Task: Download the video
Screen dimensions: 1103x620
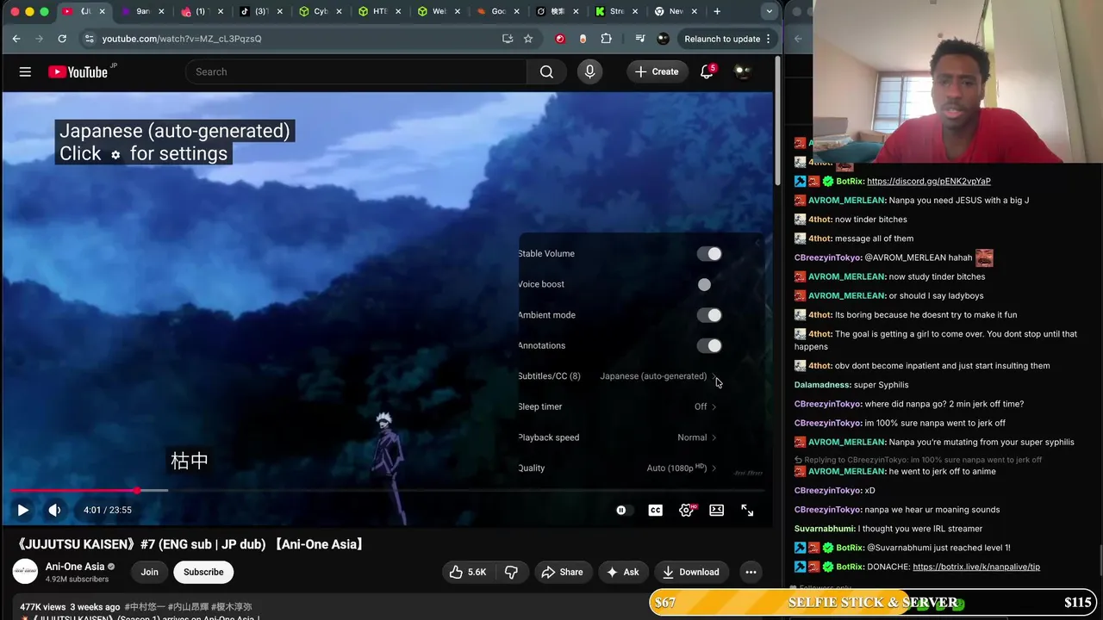Action: click(x=691, y=572)
